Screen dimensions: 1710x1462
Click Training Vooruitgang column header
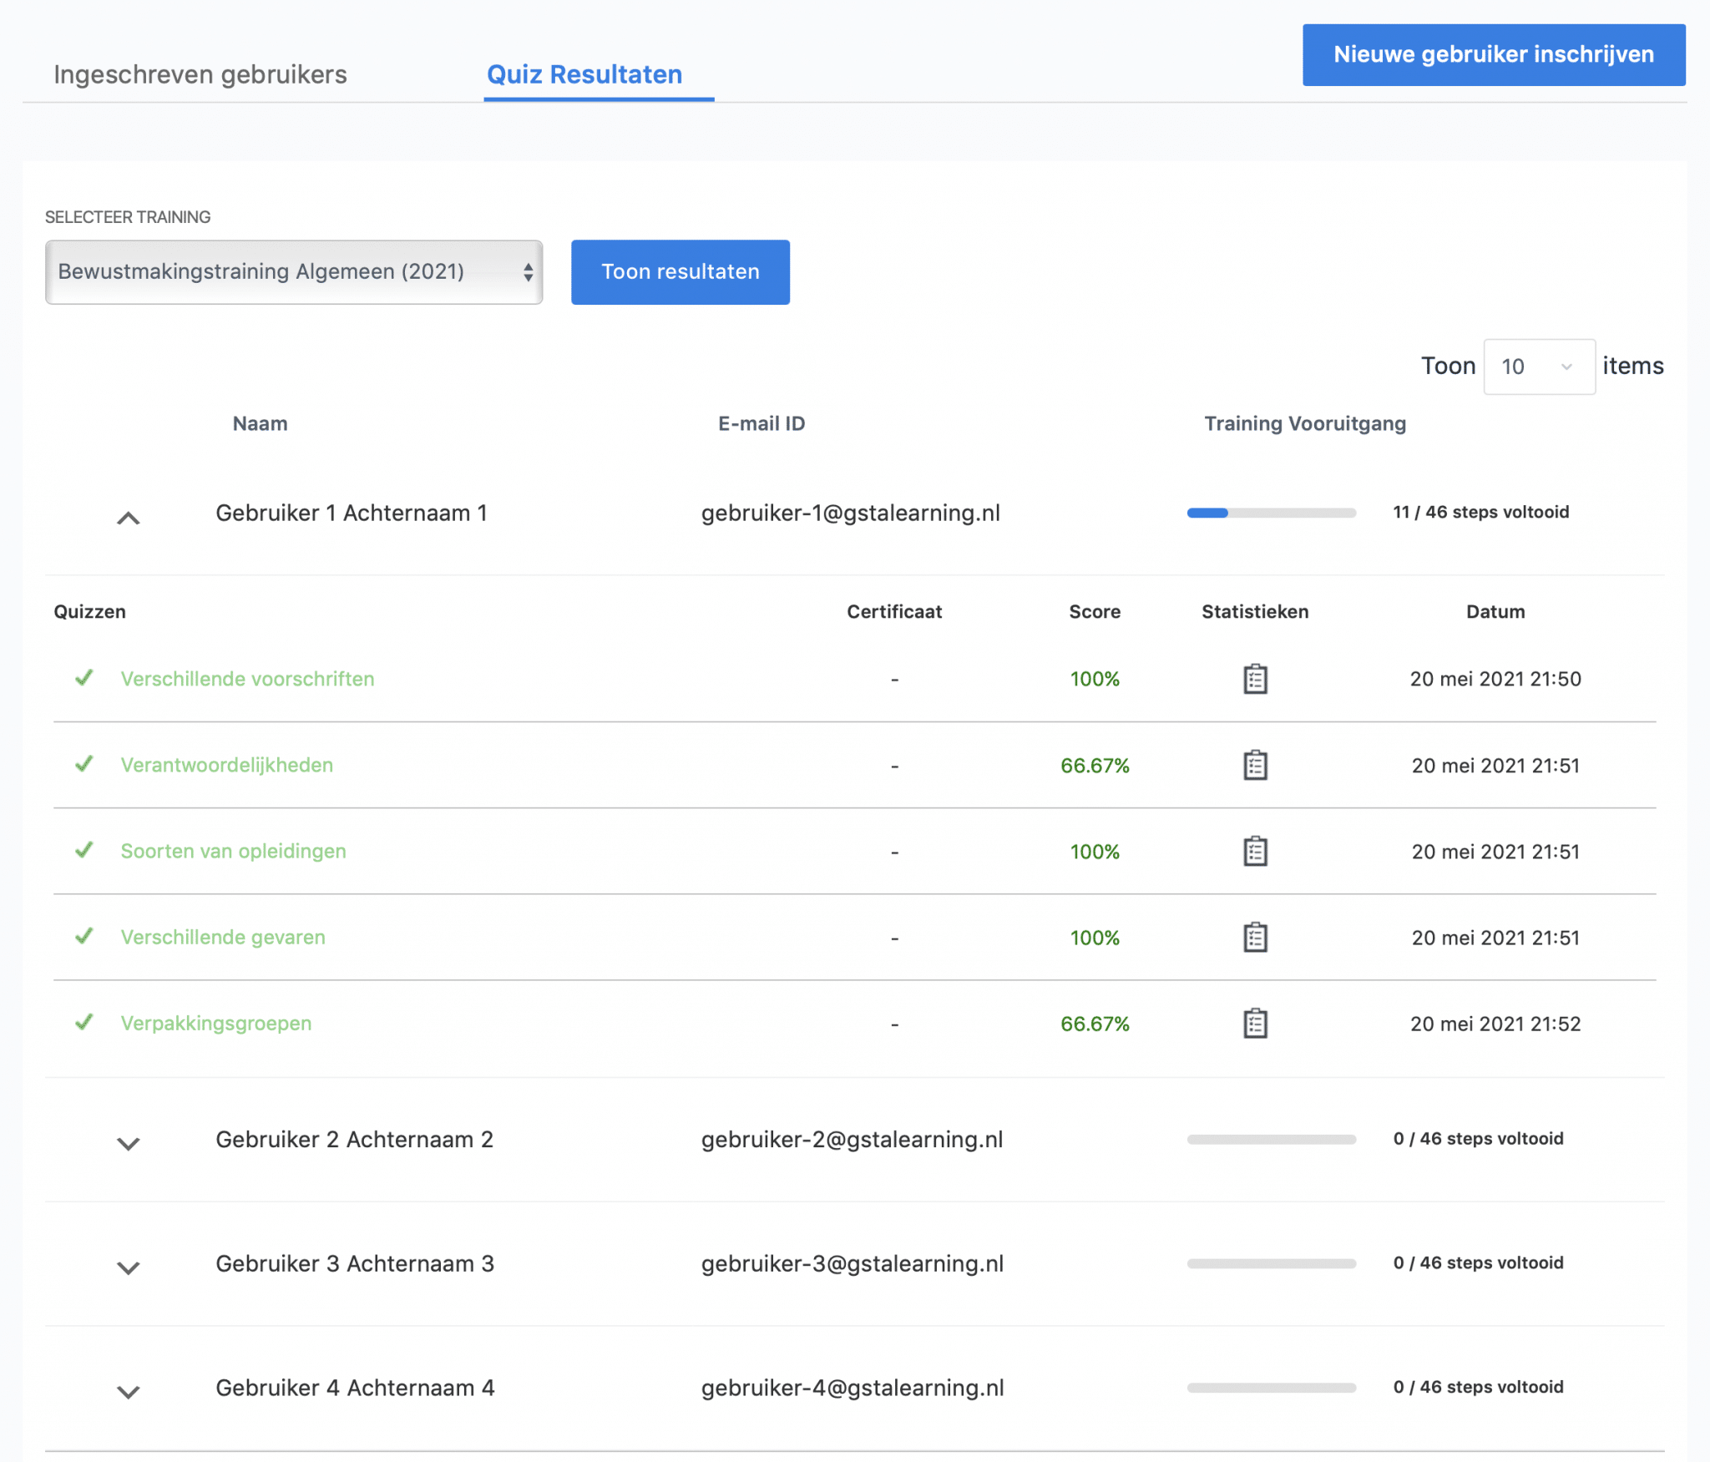click(1305, 423)
